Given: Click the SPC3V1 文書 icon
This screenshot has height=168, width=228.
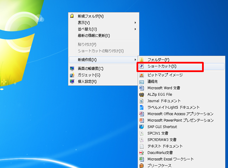Looking at the screenshot, I should click(142, 133).
